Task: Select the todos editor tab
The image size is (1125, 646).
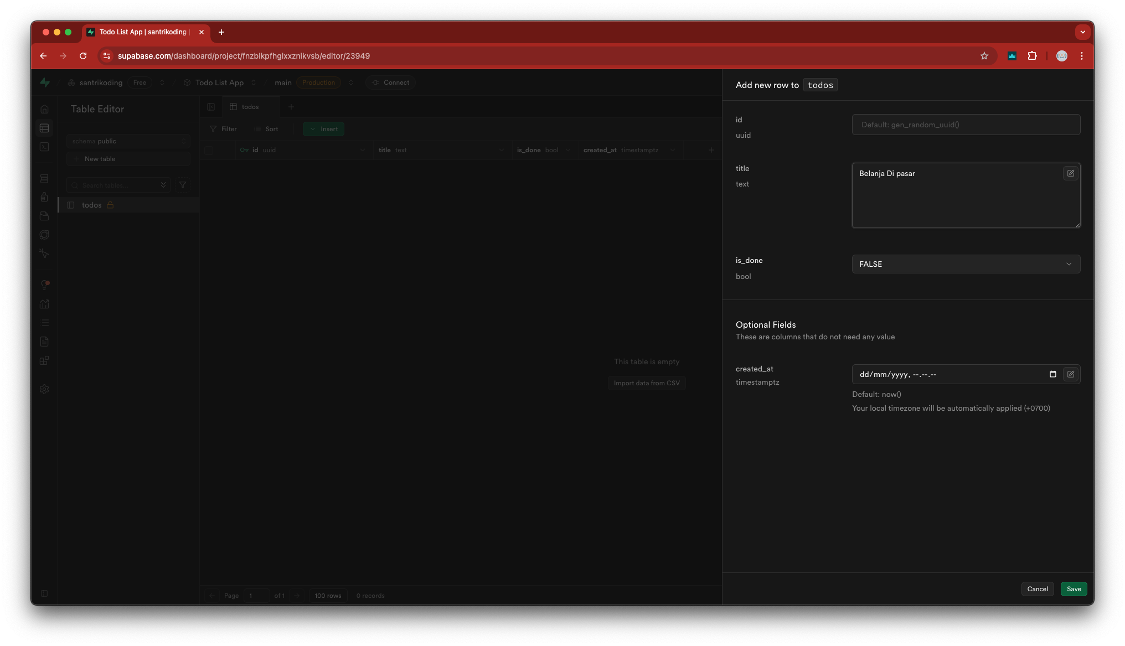Action: click(250, 107)
